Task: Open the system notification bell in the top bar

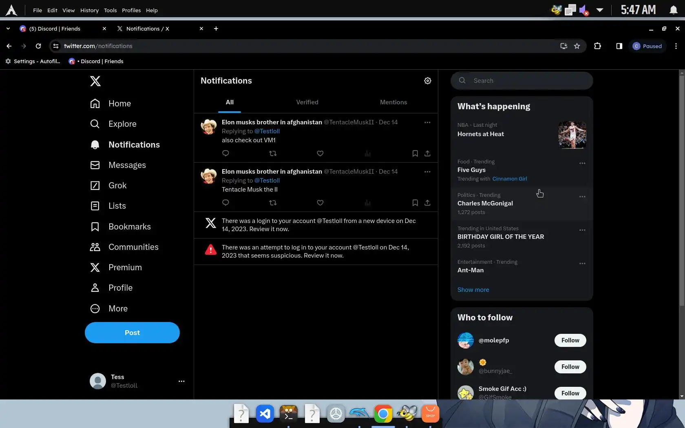Action: (673, 10)
